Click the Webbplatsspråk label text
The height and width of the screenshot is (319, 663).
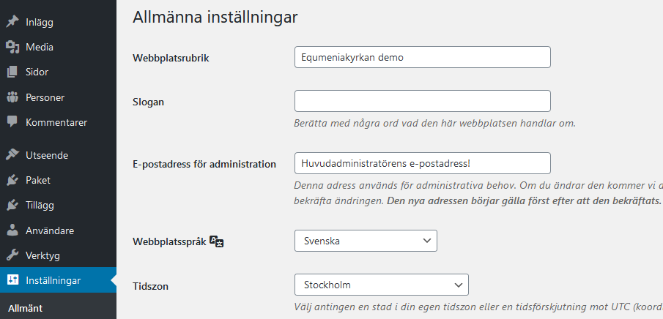tap(169, 242)
